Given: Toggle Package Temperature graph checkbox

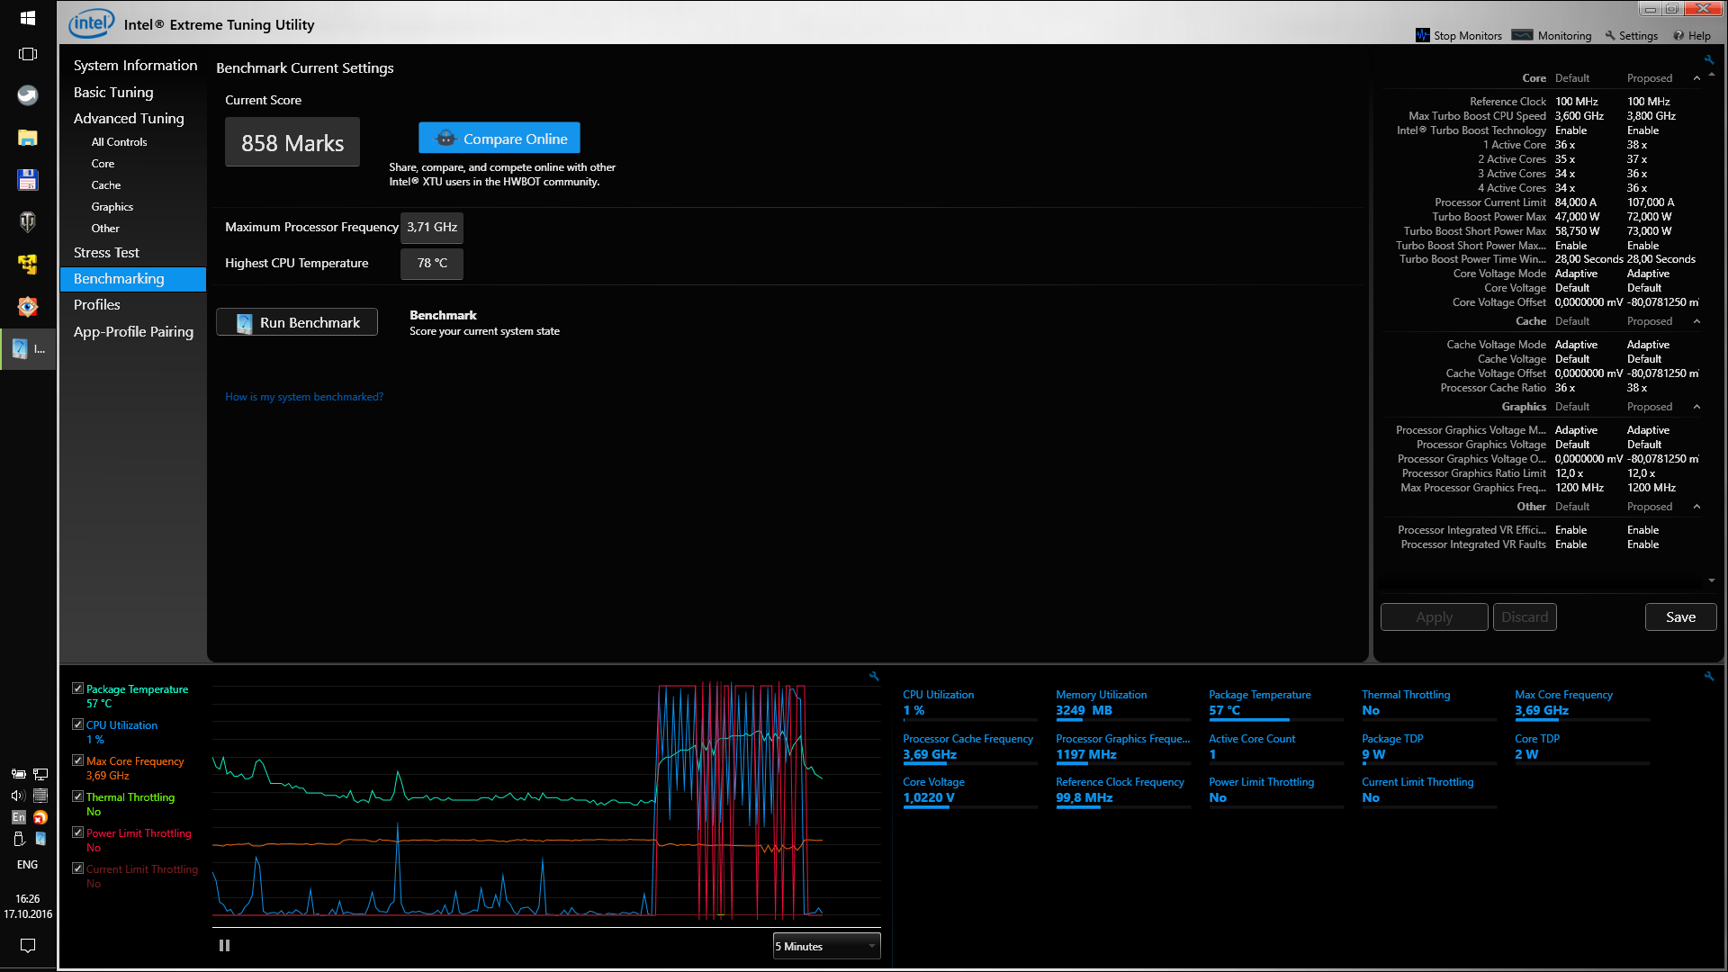Looking at the screenshot, I should point(77,688).
